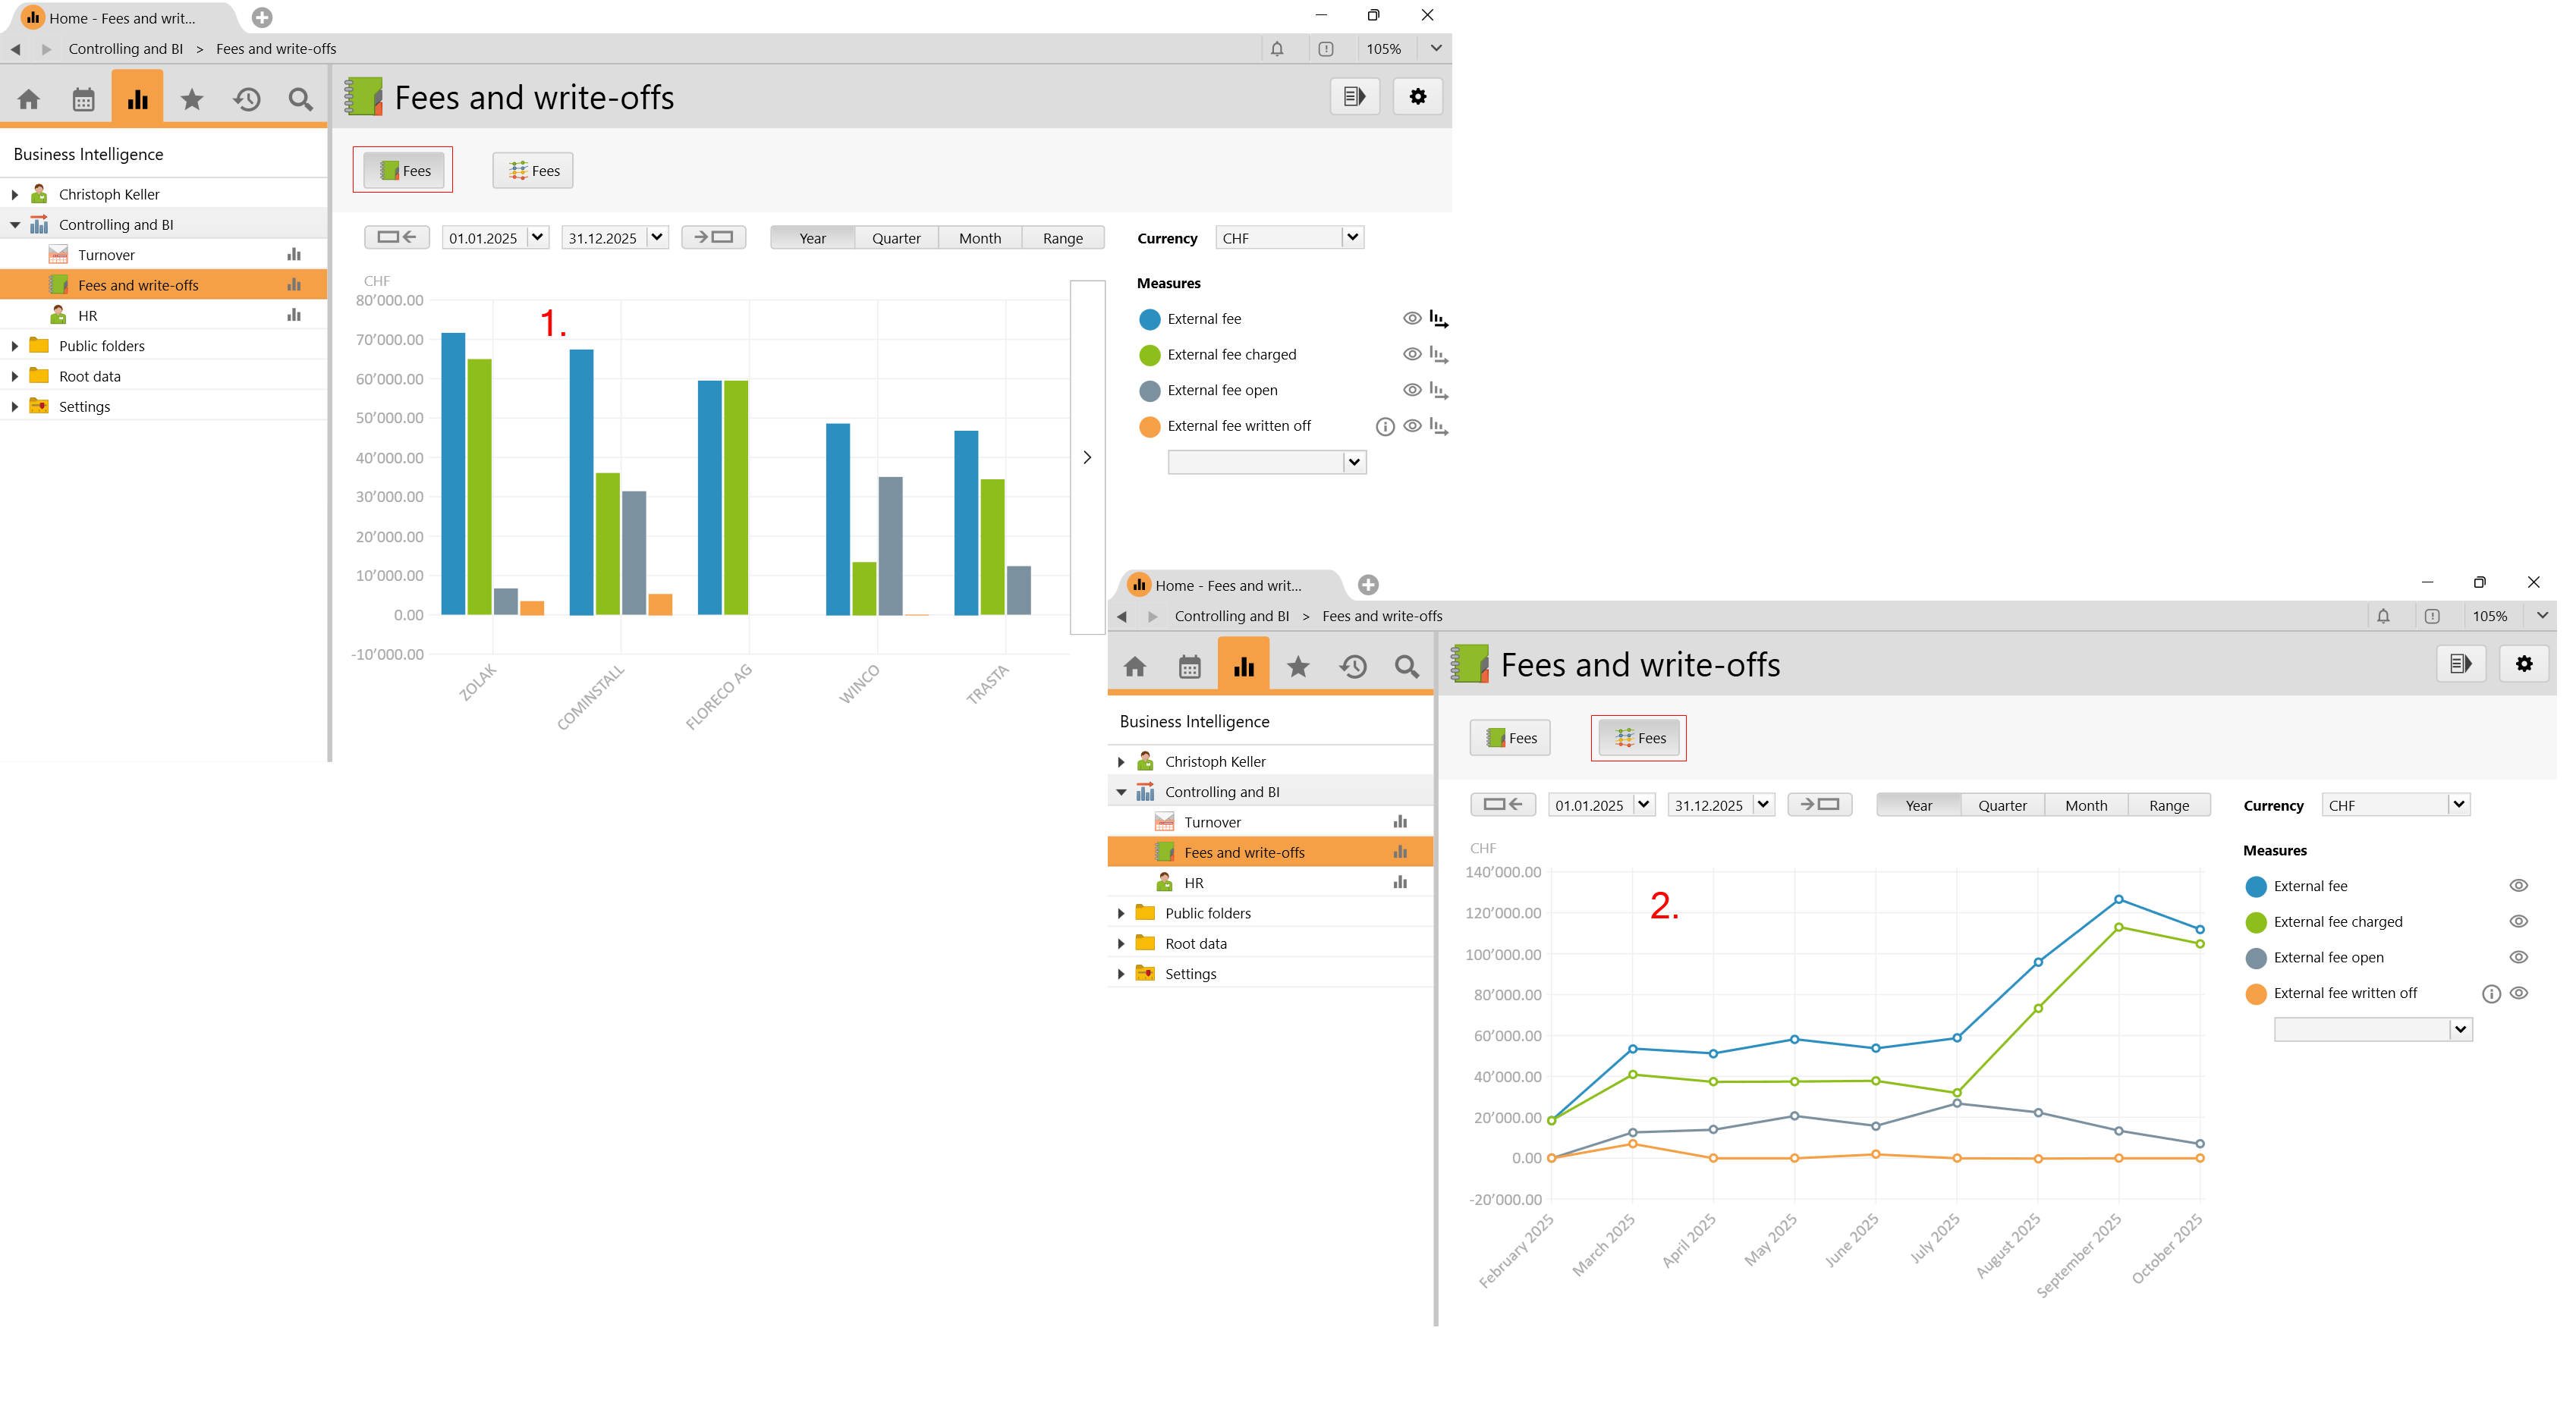Open the calendar icon in top-left toolbar
Screen dimensions: 2576x1406
coord(83,99)
